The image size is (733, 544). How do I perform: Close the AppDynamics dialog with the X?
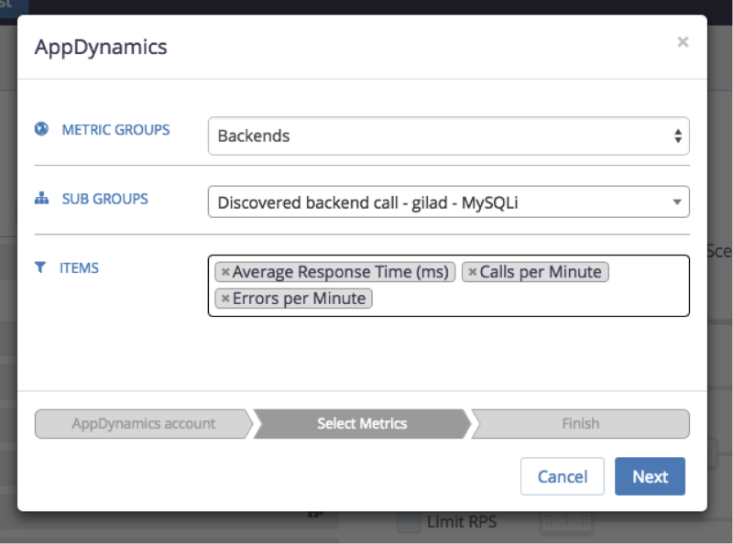tap(683, 42)
